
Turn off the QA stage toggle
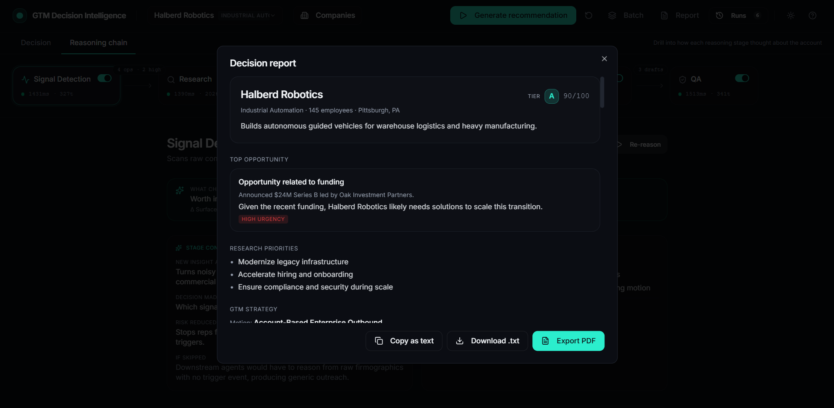742,79
